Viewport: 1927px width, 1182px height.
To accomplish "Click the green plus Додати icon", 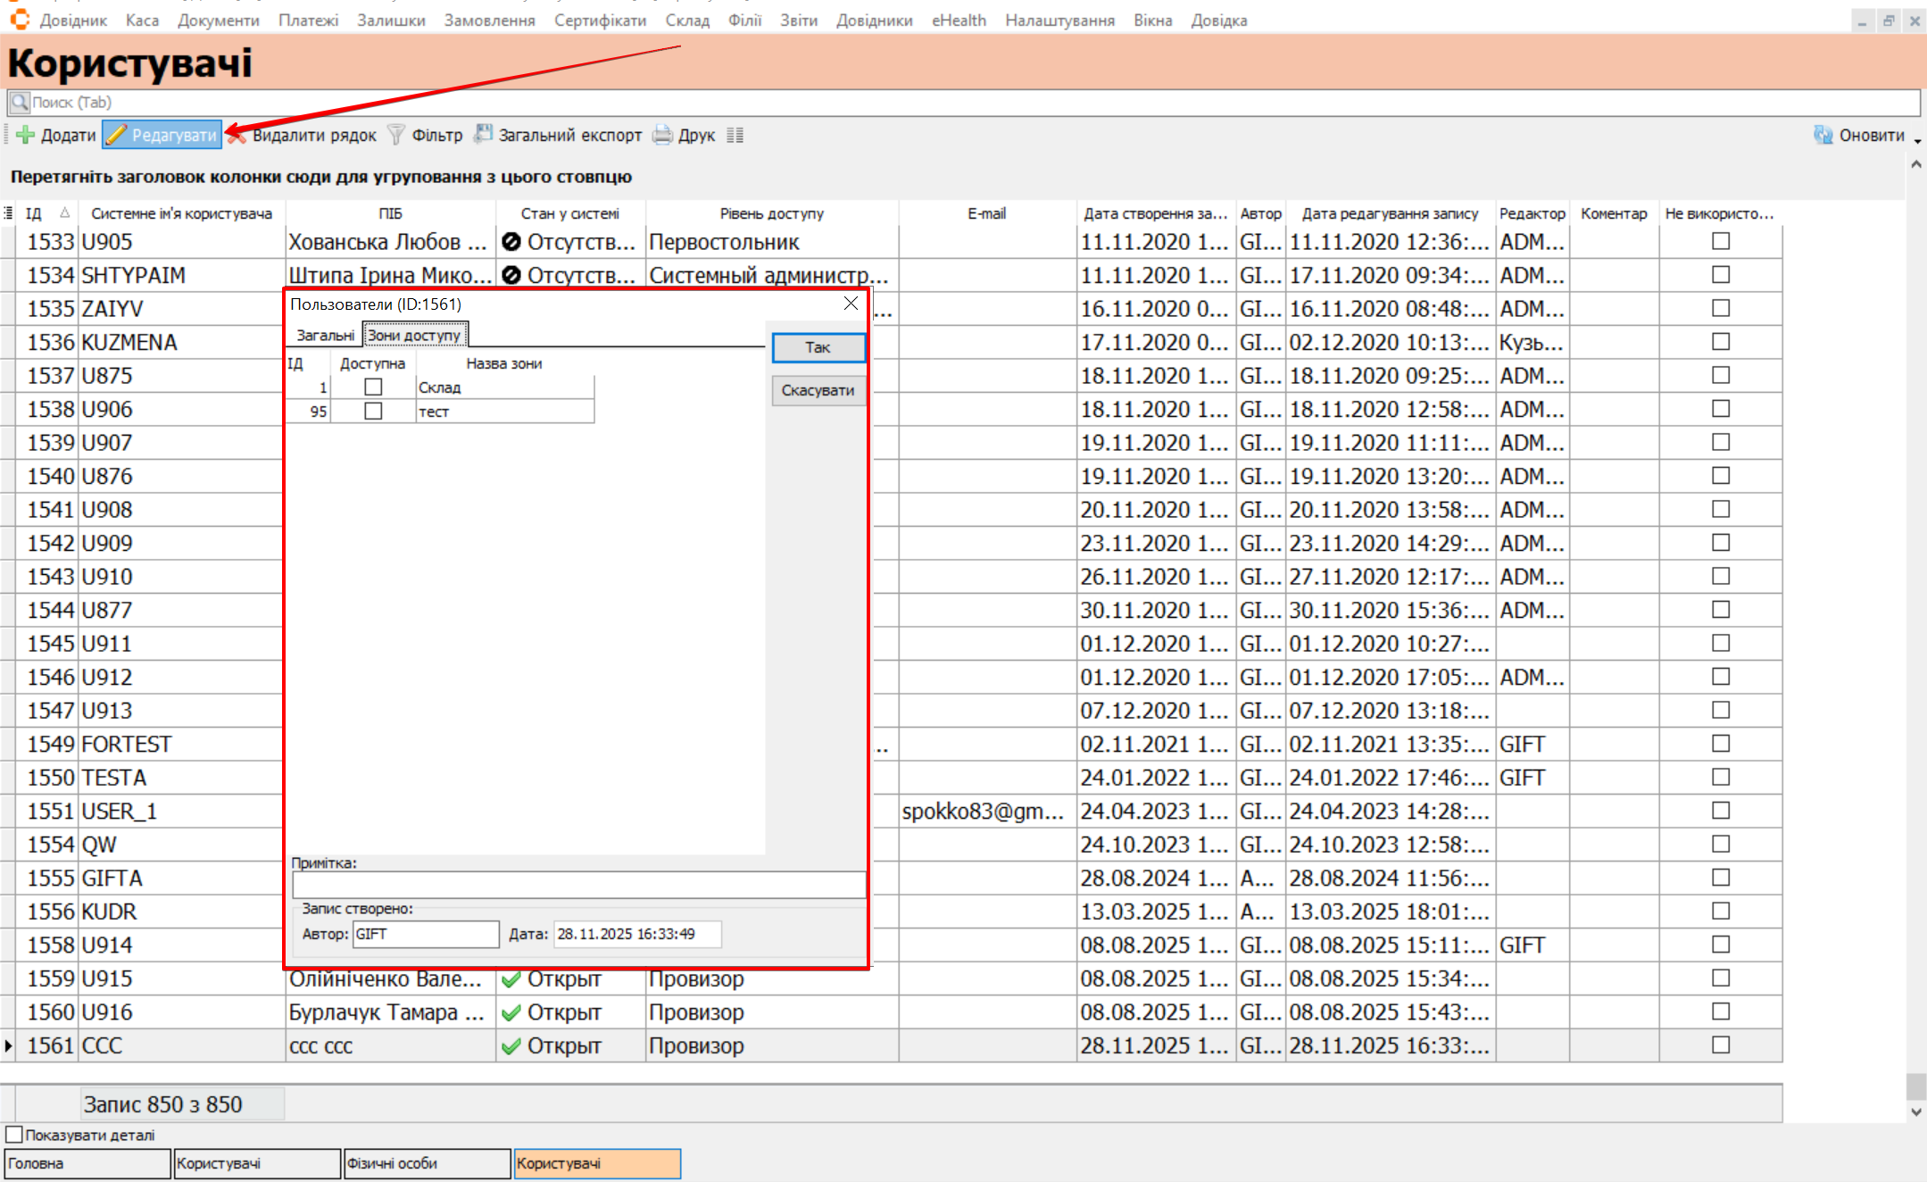I will click(25, 135).
